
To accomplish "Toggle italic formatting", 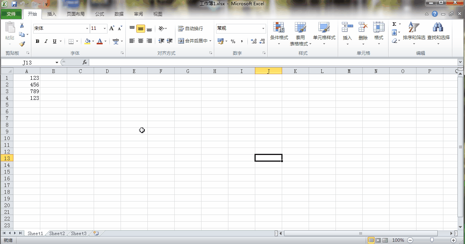I will (x=46, y=41).
